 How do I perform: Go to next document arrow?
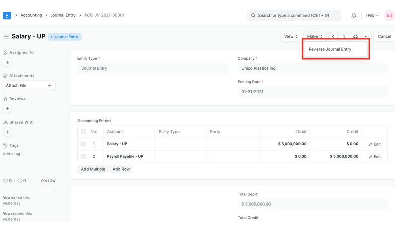[x=344, y=37]
